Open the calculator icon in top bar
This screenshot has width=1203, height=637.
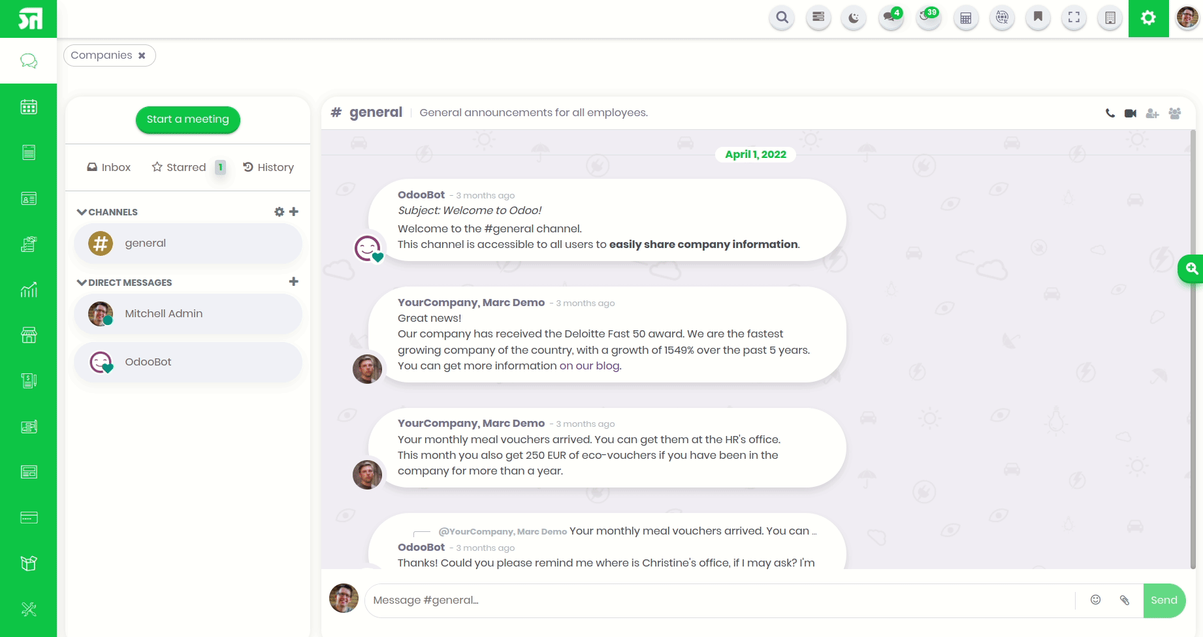[966, 18]
